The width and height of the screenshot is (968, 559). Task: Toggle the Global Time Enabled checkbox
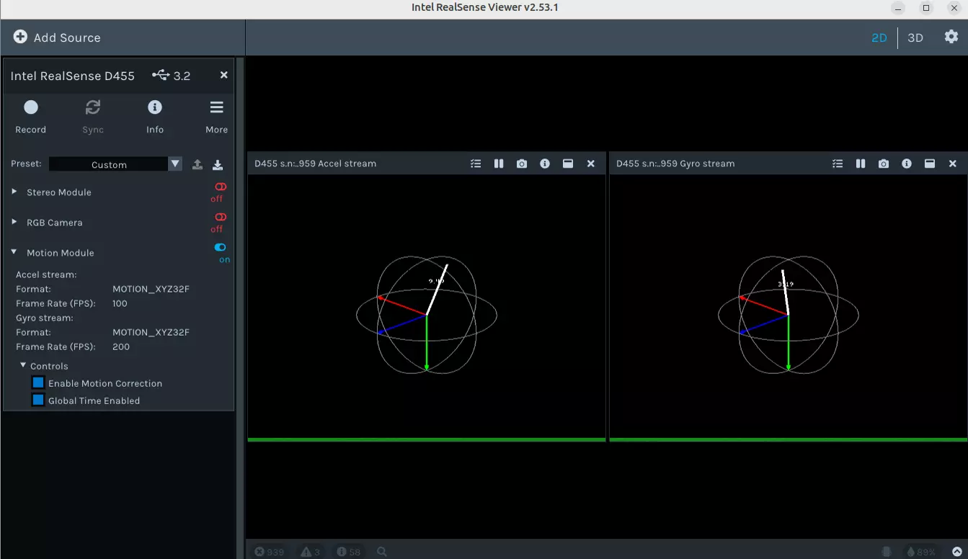(38, 400)
